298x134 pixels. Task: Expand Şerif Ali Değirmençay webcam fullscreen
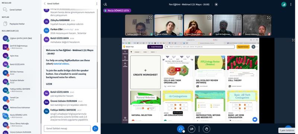(239, 17)
